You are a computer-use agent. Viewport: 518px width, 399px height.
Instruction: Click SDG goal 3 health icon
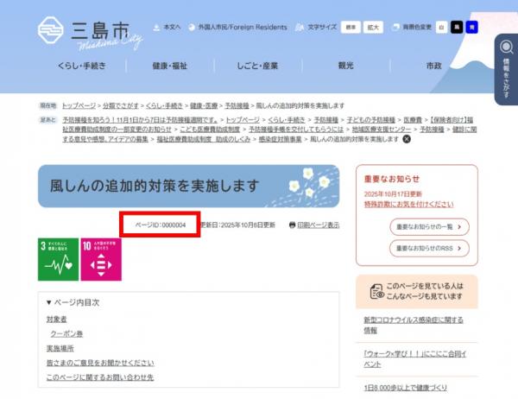[58, 259]
